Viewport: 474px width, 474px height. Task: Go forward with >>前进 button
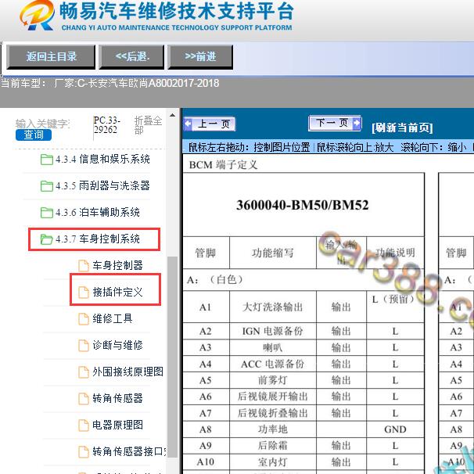[200, 57]
